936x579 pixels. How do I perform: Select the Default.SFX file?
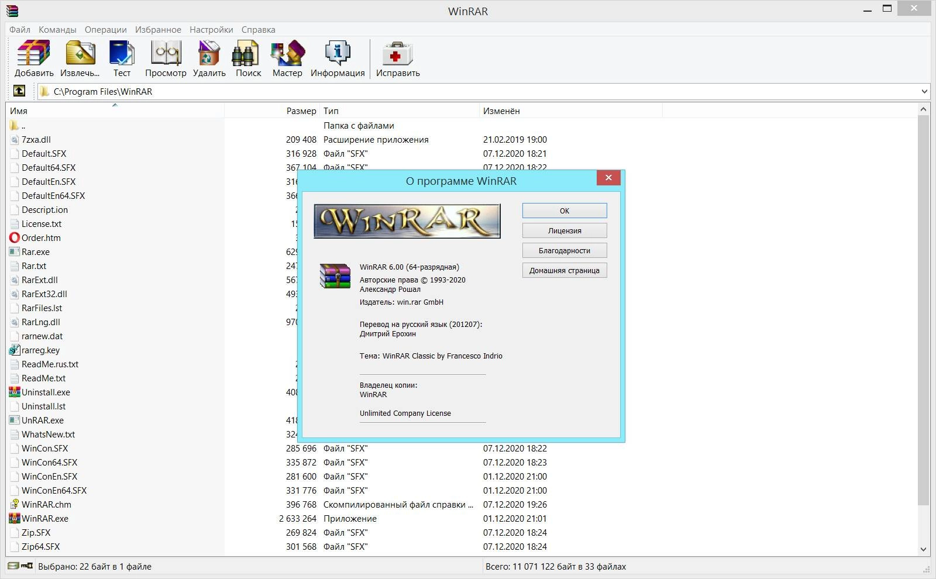click(44, 153)
